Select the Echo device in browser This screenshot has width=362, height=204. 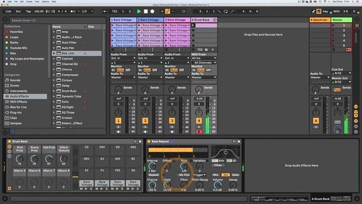coord(65,102)
